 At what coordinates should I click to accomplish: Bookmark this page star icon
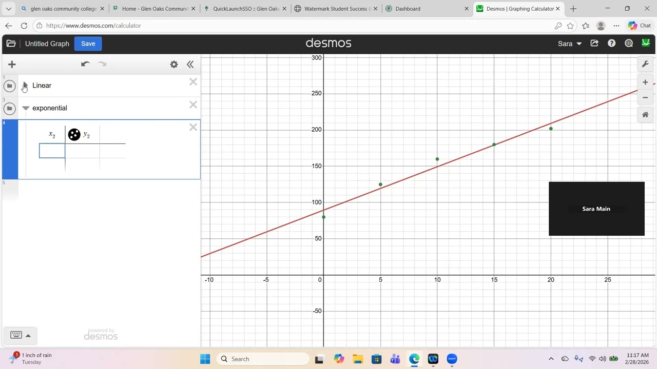570,26
